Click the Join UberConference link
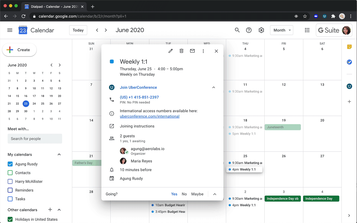The width and height of the screenshot is (357, 223). [x=138, y=88]
